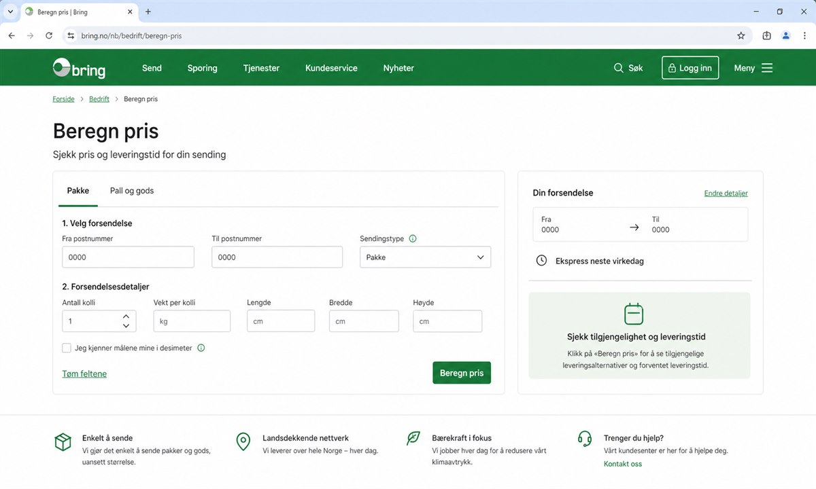Open the tab search dropdown arrow
Viewport: 816px width, 489px height.
pos(10,12)
